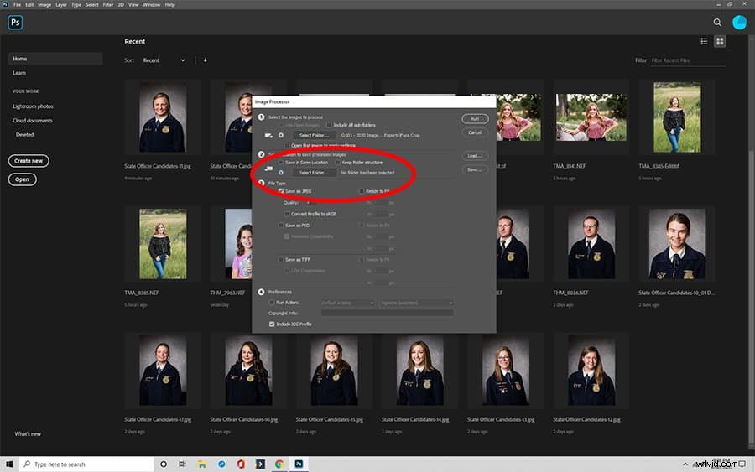
Task: Click Run in Image Processor dialog
Action: (475, 119)
